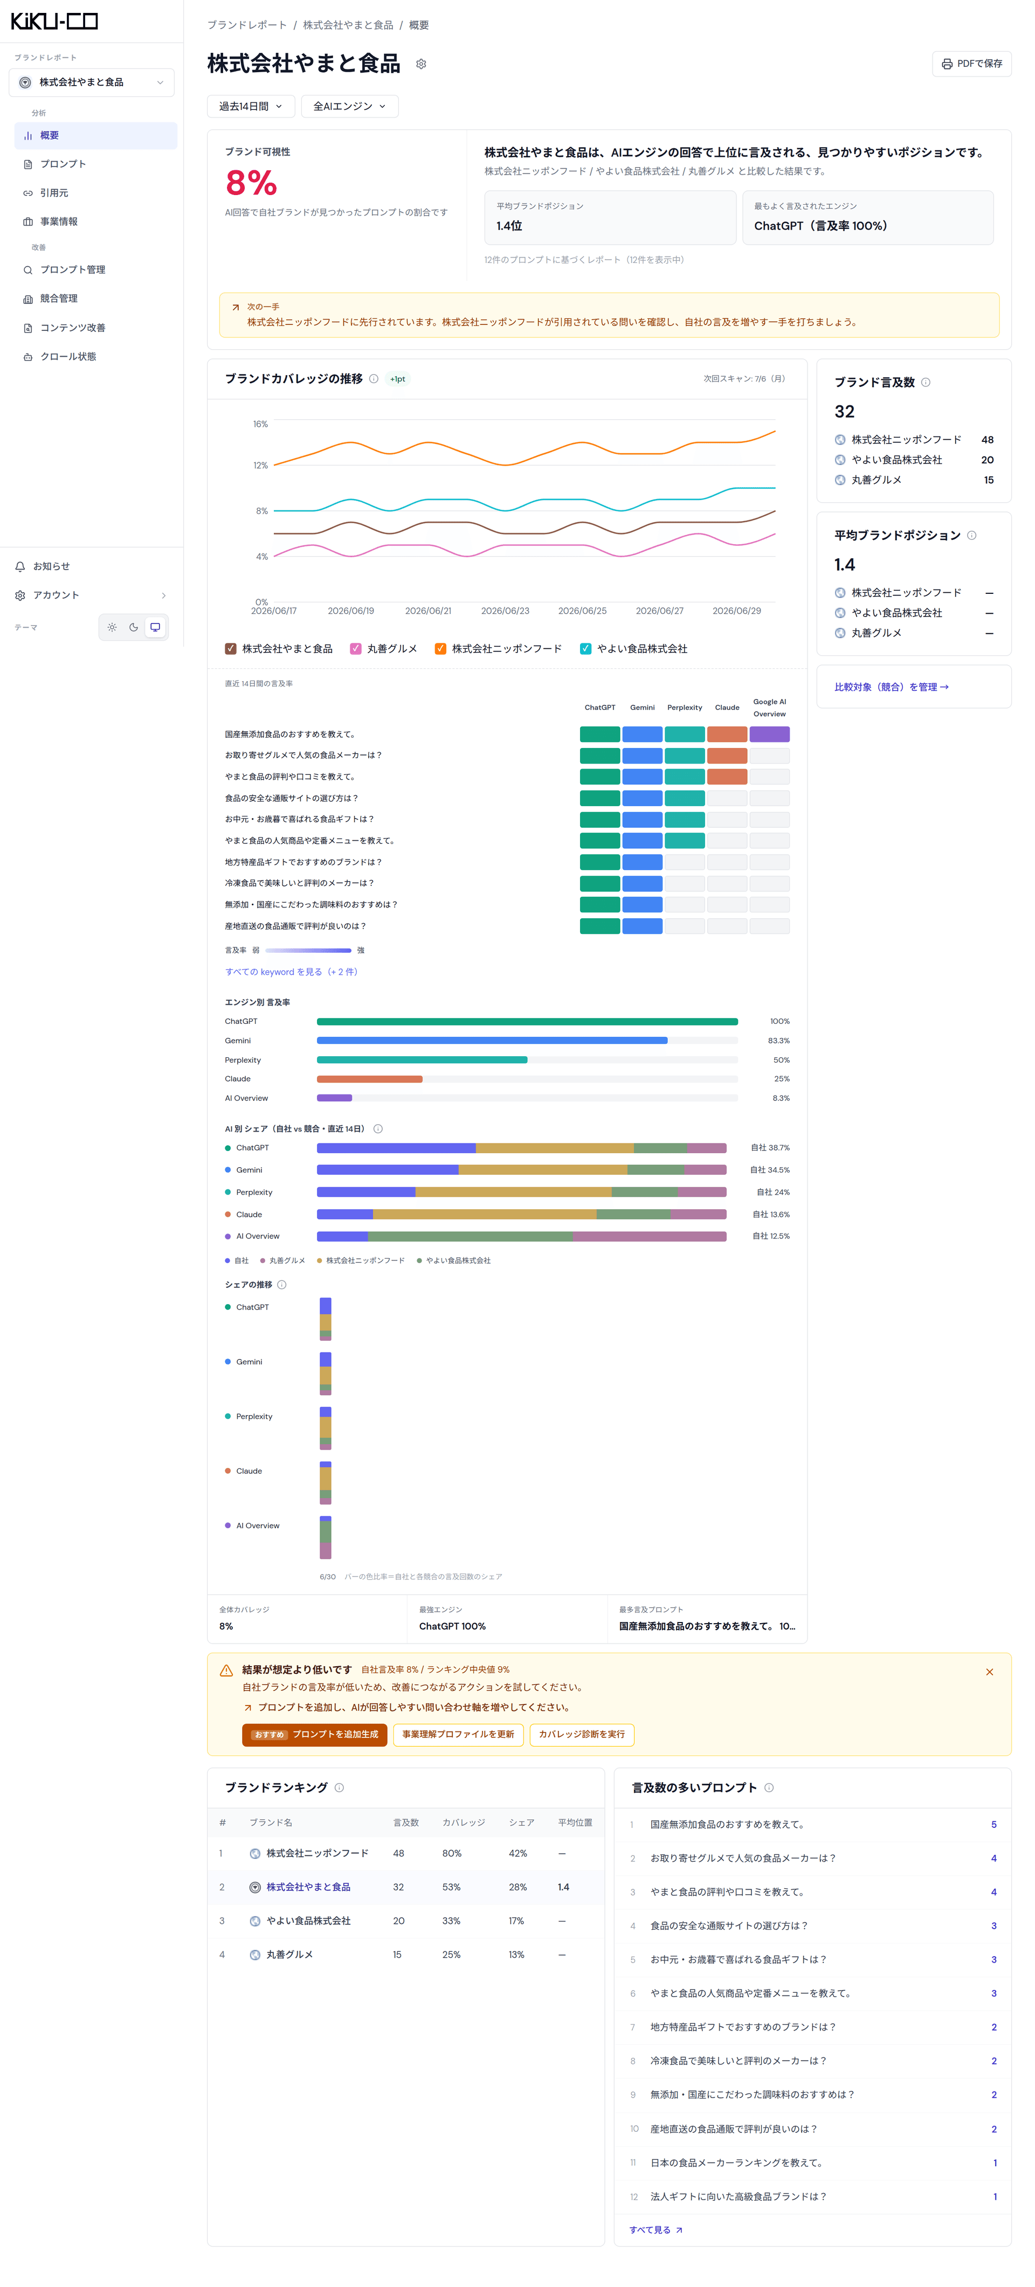Click the ChatGPT heatmap cell for 国産無添加食品のおすすめを教えて。
The width and height of the screenshot is (1035, 2287).
click(599, 734)
